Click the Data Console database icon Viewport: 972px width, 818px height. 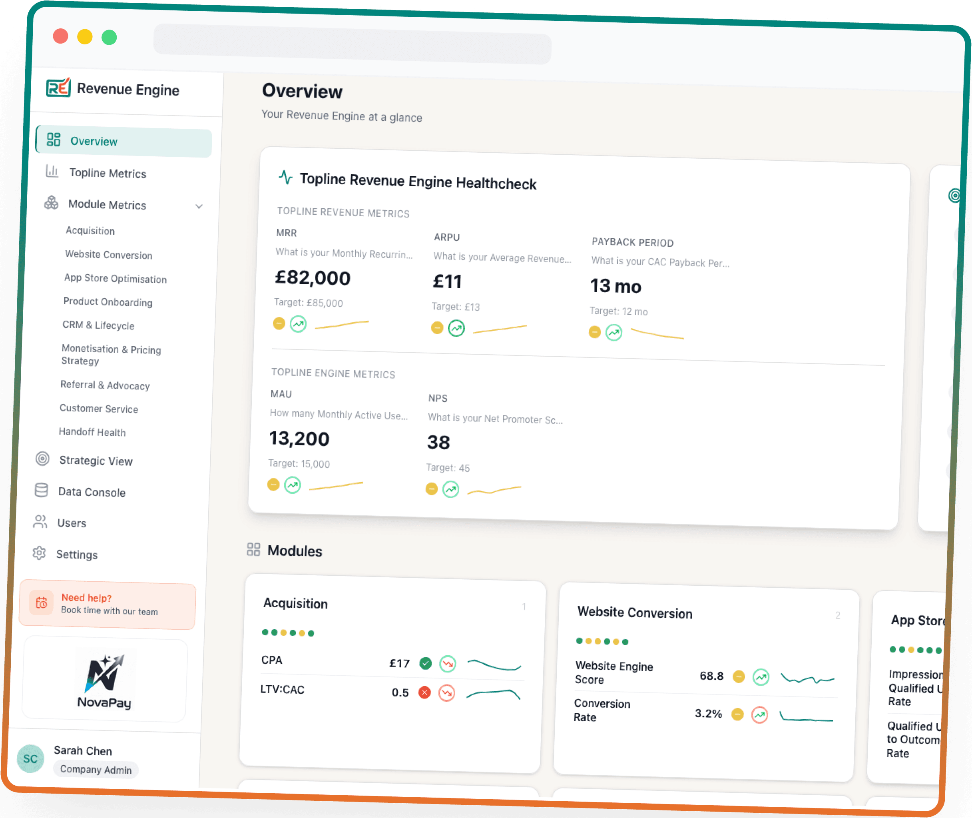(x=41, y=490)
